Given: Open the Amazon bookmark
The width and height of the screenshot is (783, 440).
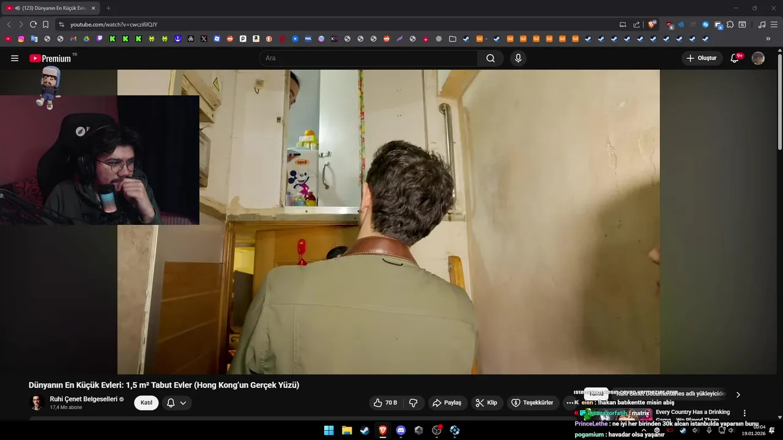Looking at the screenshot, I should [x=256, y=38].
